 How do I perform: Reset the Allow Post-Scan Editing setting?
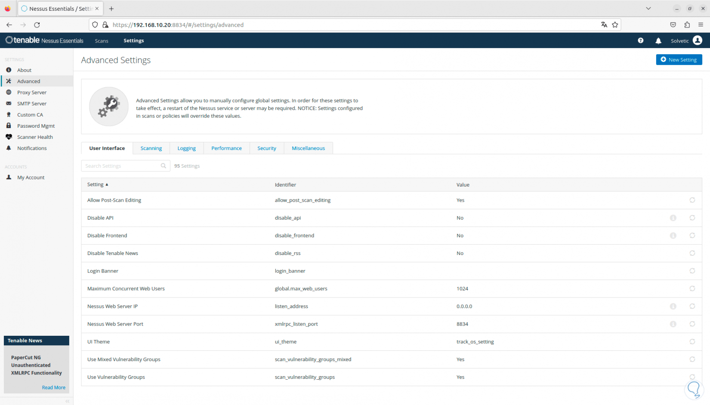[x=692, y=200]
